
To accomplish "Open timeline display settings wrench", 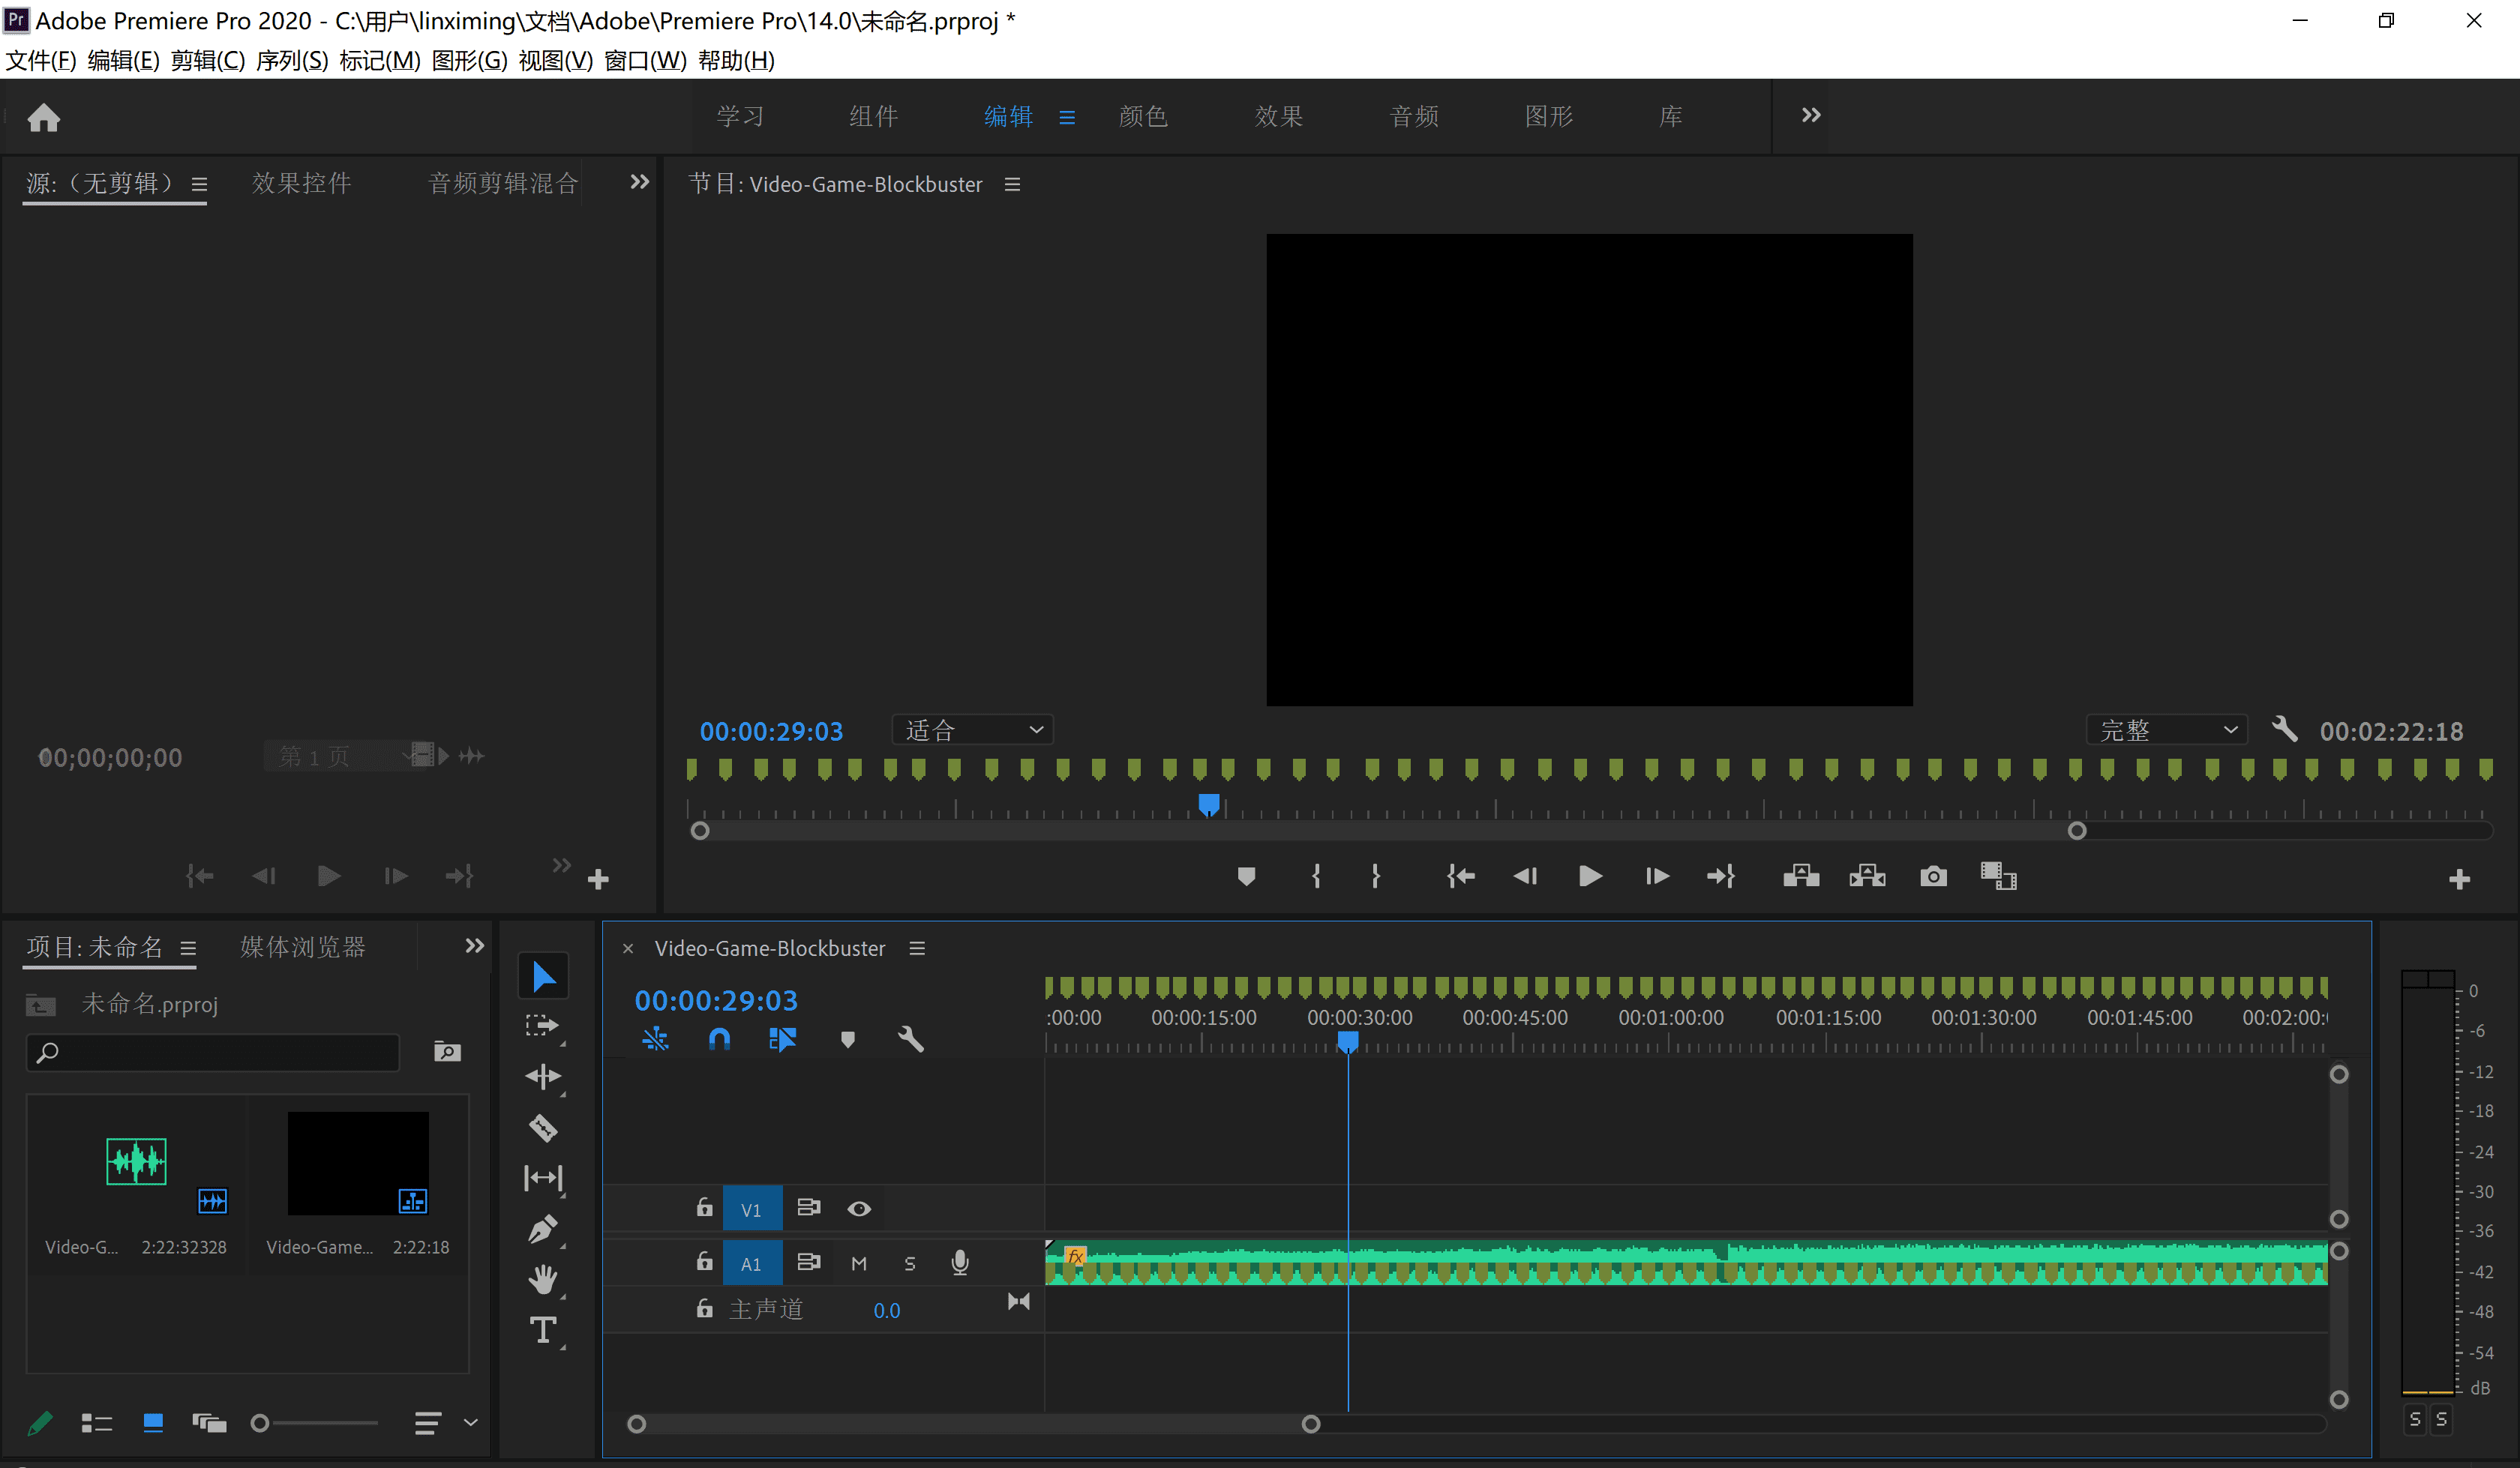I will (x=910, y=1039).
